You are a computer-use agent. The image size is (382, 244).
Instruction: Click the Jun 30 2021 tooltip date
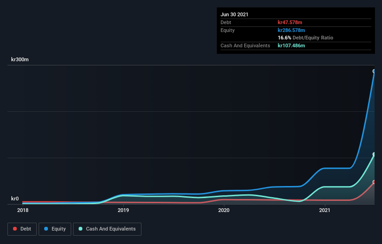point(235,14)
